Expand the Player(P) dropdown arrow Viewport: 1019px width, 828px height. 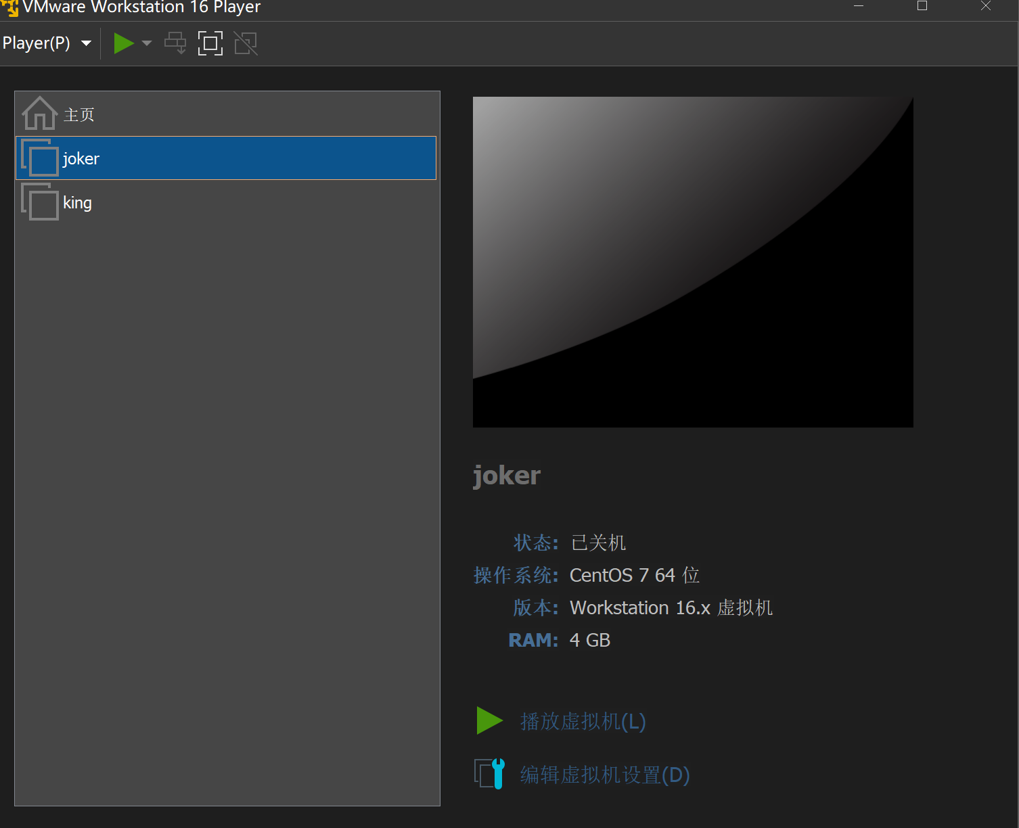(86, 43)
